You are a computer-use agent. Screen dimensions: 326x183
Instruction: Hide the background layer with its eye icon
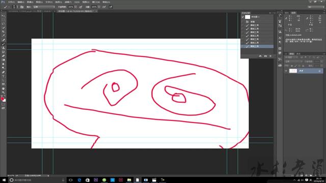286,71
